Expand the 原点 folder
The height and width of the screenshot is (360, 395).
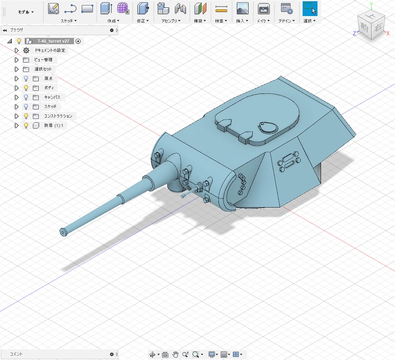pyautogui.click(x=17, y=79)
